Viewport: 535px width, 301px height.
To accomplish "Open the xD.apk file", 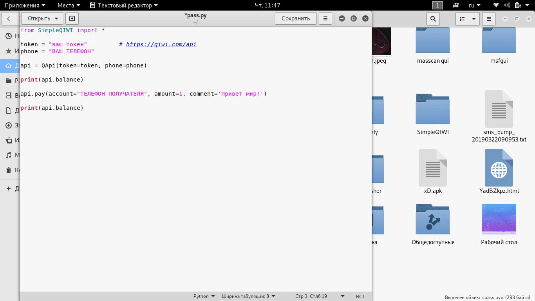I will pyautogui.click(x=433, y=168).
